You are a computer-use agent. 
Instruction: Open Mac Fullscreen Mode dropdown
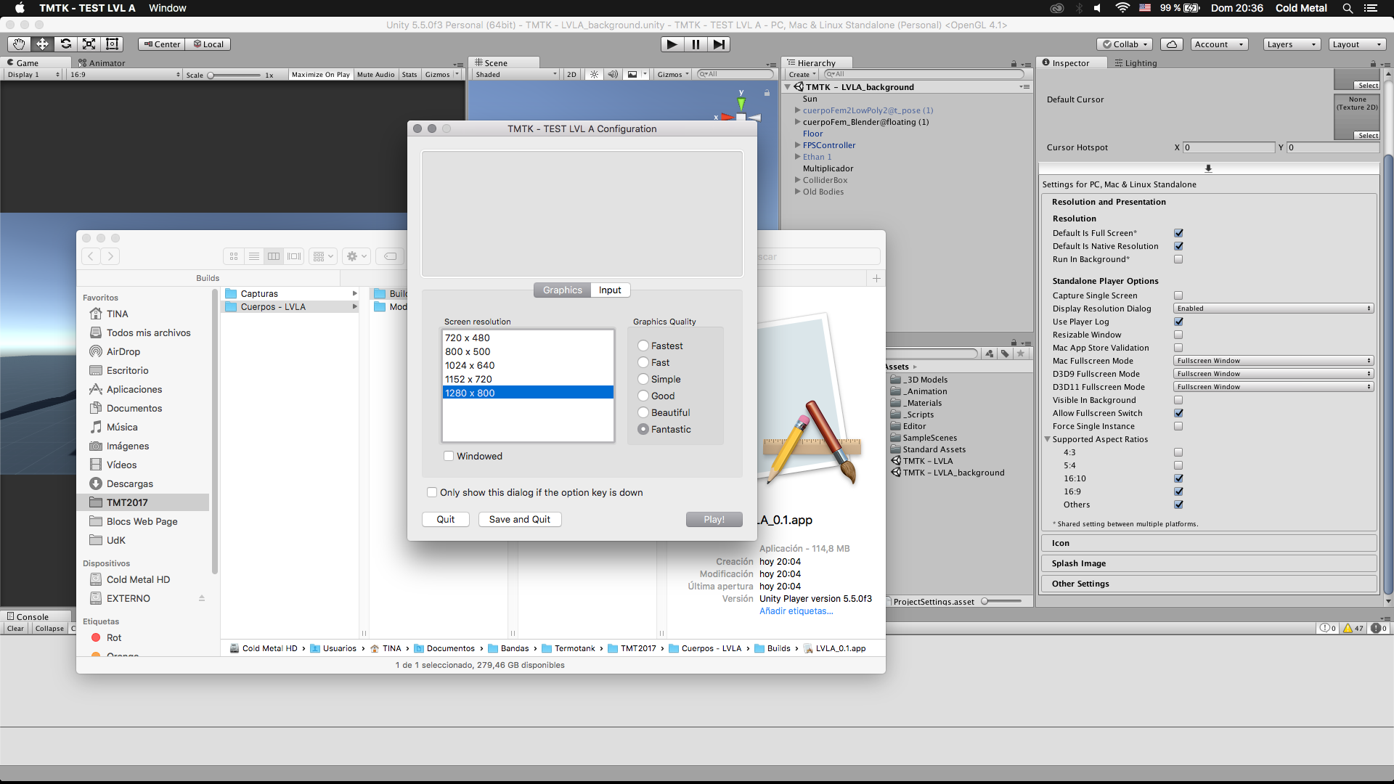coord(1273,361)
